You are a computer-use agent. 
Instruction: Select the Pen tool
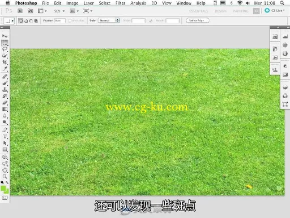tap(5, 130)
